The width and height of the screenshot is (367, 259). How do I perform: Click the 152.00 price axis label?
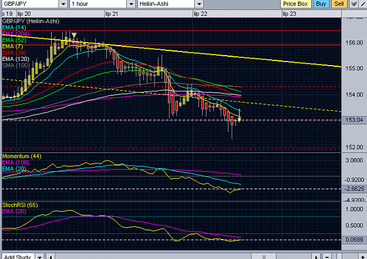(x=354, y=147)
